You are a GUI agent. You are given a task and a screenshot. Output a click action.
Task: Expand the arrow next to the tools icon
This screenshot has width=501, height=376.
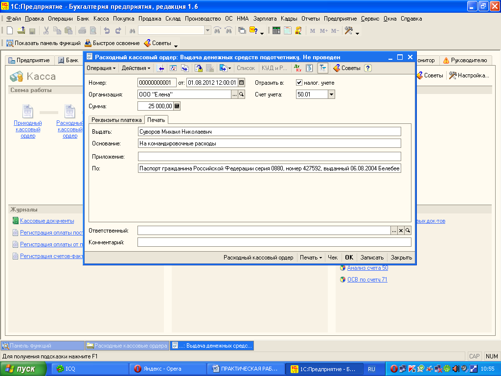[x=357, y=33]
